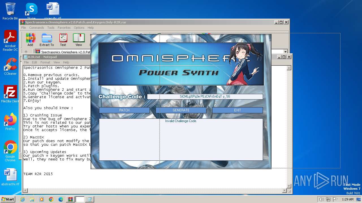Select the FileZilla Client desktop icon
This screenshot has width=362, height=203.
point(10,94)
